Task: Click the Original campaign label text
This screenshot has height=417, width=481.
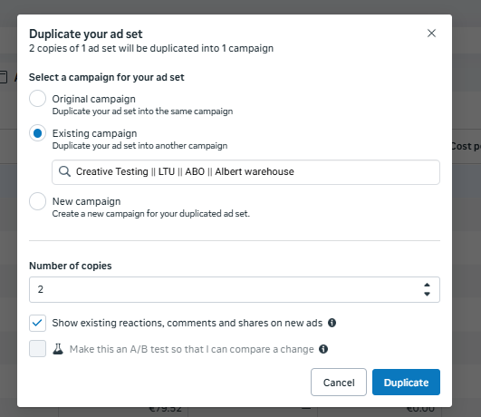Action: click(x=93, y=99)
